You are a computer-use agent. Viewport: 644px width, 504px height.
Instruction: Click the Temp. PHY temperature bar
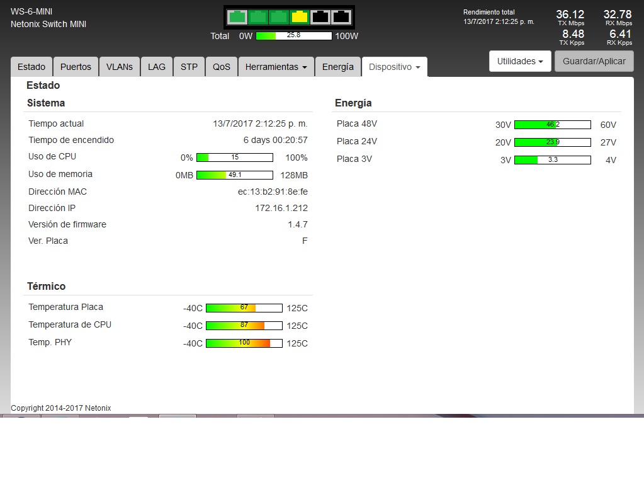pyautogui.click(x=244, y=343)
